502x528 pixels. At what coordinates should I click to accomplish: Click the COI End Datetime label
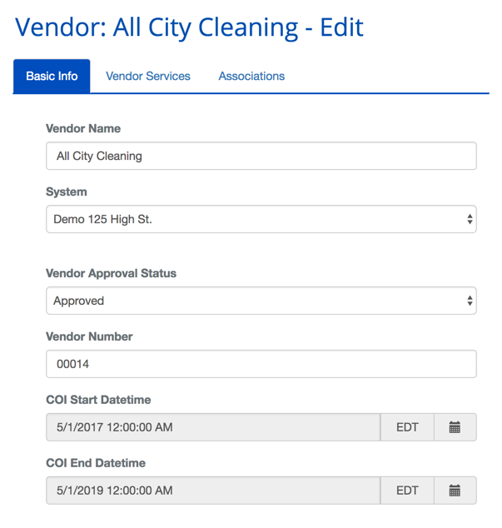(x=96, y=463)
